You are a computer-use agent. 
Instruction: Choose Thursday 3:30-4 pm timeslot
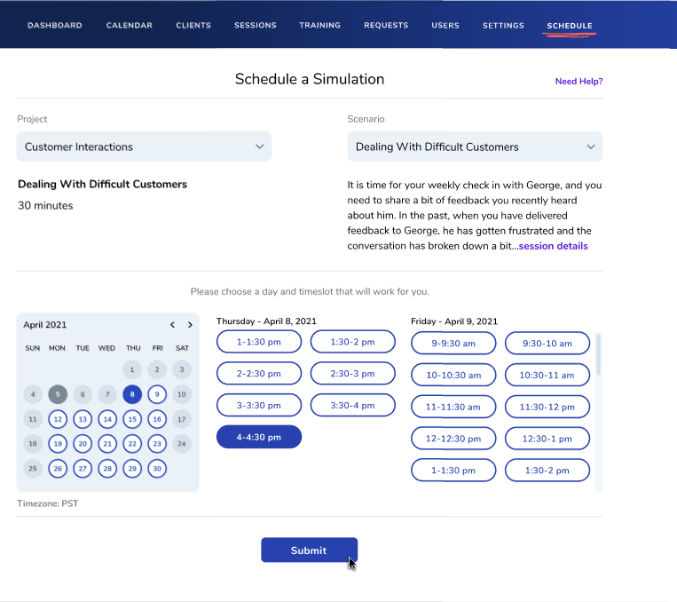tap(353, 405)
